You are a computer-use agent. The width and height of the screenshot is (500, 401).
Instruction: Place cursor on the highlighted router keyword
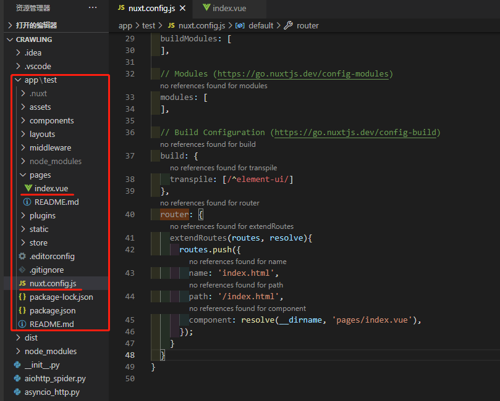[x=174, y=215]
